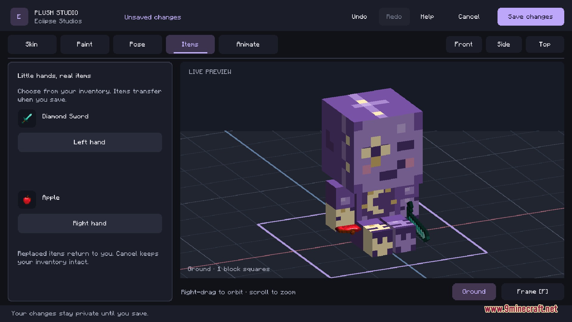This screenshot has width=572, height=322.
Task: Select the Apple item icon
Action: click(x=27, y=199)
